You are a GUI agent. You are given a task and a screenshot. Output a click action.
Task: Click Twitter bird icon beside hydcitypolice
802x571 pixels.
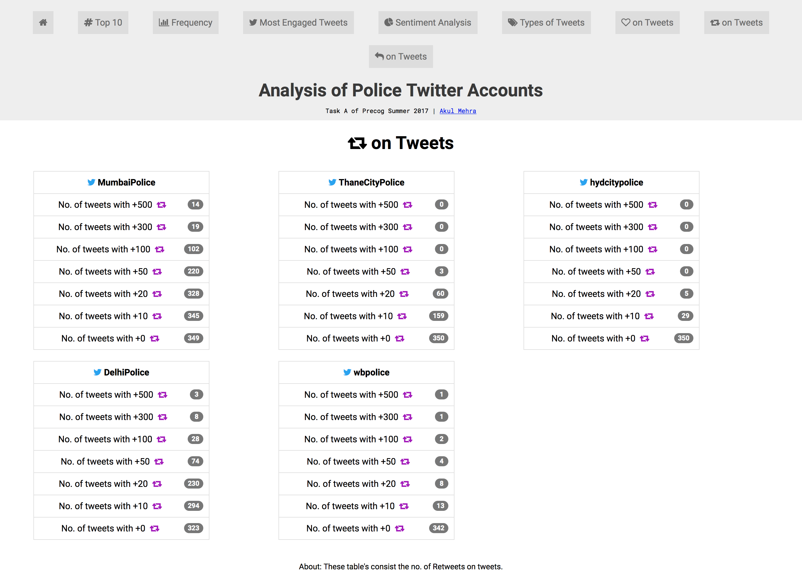583,182
